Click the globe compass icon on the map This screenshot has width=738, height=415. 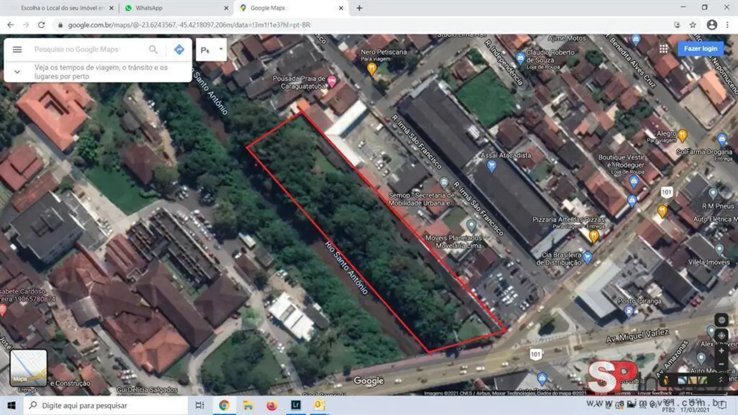click(721, 319)
